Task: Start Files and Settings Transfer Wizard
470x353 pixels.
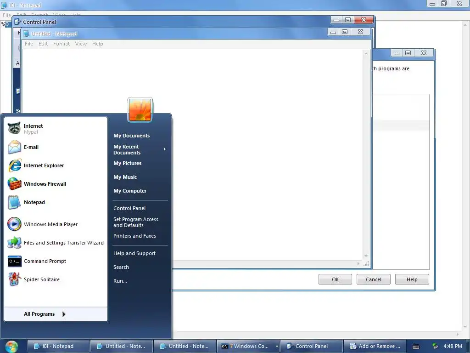Action: (x=56, y=243)
